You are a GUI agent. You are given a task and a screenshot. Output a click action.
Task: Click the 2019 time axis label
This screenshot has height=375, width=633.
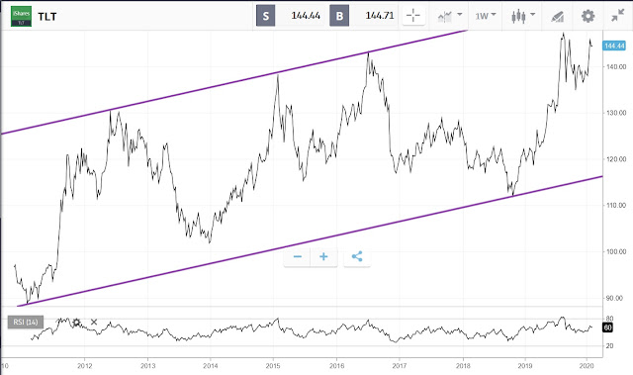525,366
